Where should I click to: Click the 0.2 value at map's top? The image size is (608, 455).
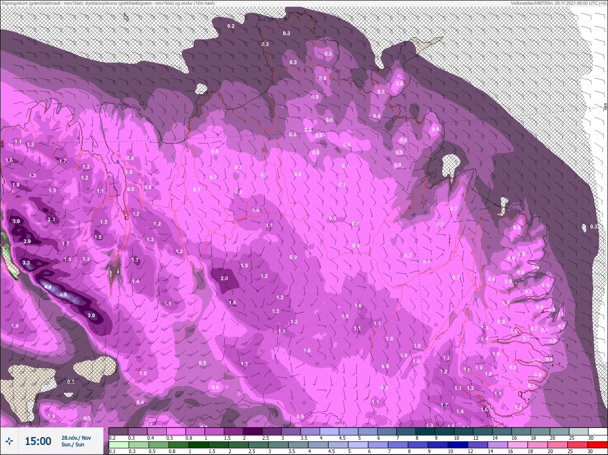pyautogui.click(x=231, y=26)
